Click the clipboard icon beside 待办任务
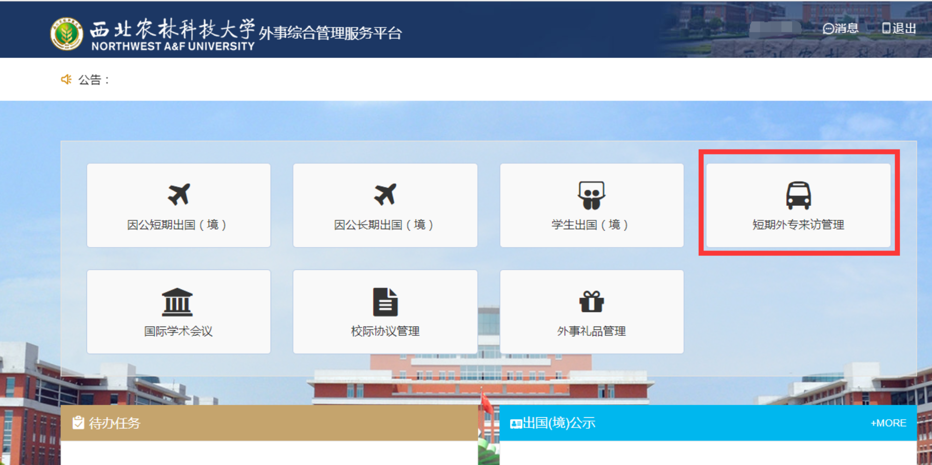Screen dimensions: 932x465 pyautogui.click(x=78, y=423)
